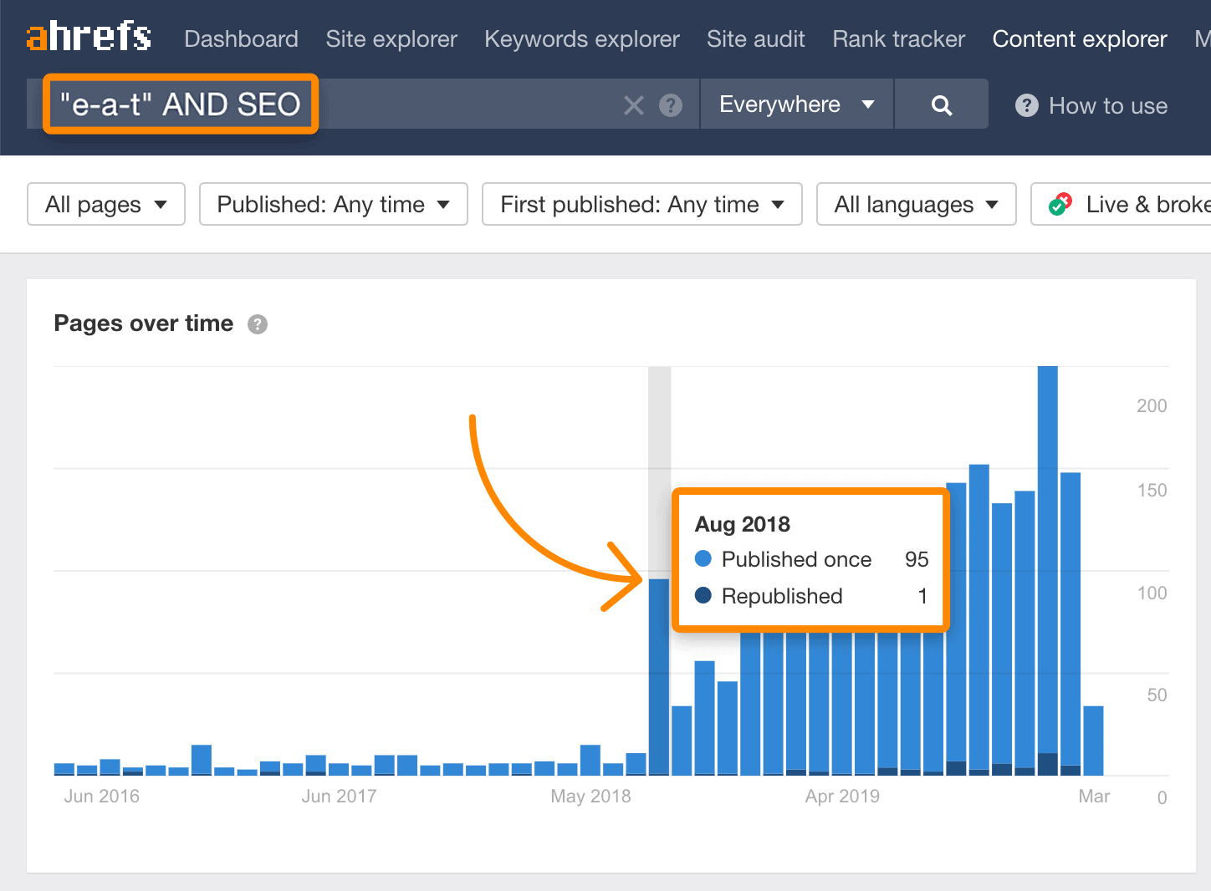Click the tallest bar in the chart
1211x891 pixels.
[x=1047, y=568]
